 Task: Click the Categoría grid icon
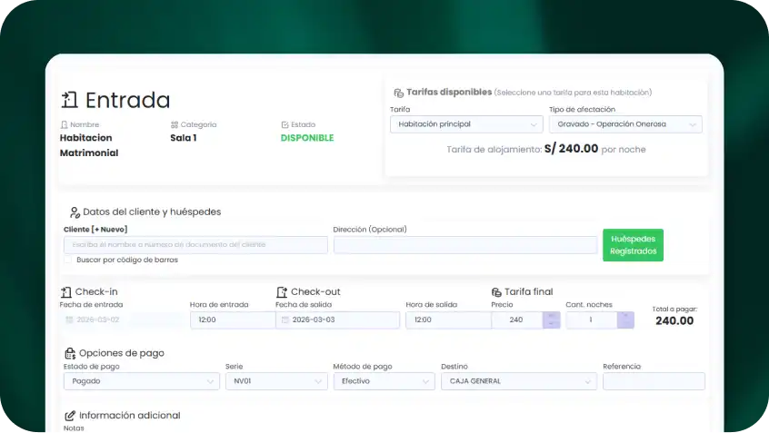pyautogui.click(x=175, y=125)
